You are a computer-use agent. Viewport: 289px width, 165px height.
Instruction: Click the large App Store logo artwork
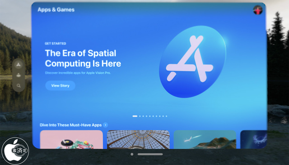coord(192,62)
